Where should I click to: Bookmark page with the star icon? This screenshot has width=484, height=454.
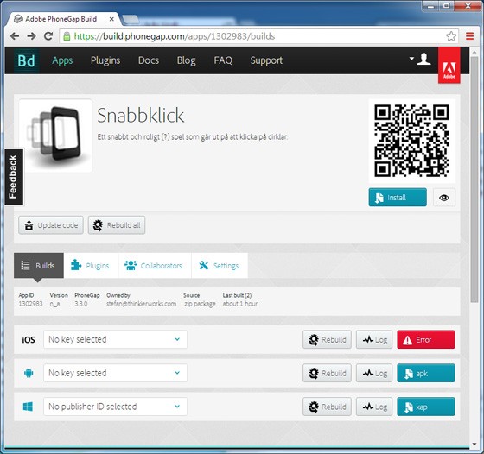[450, 36]
